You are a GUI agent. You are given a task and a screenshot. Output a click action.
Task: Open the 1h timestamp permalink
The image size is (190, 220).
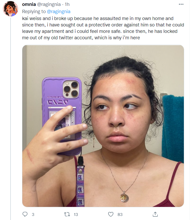(67, 4)
